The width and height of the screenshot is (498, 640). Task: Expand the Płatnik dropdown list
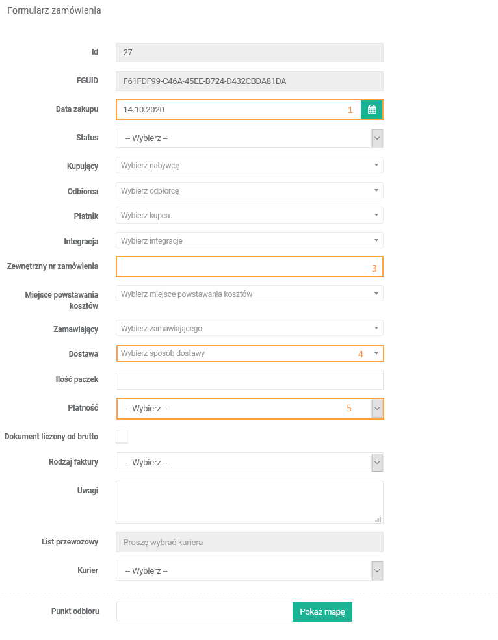tap(249, 215)
